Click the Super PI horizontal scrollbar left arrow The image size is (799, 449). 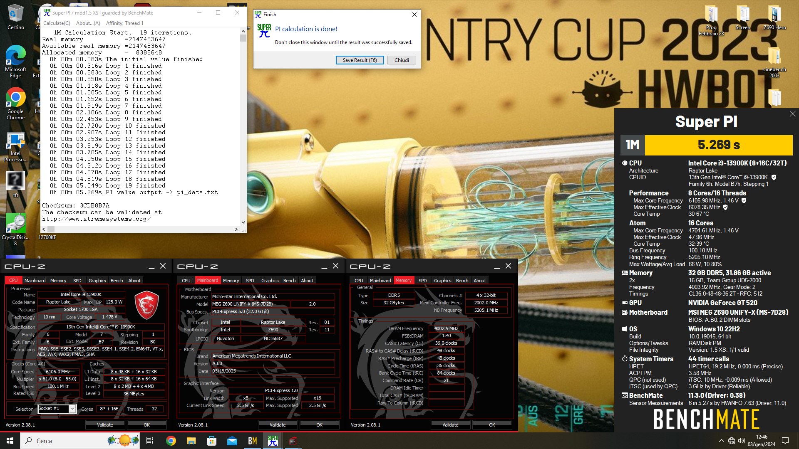[44, 229]
